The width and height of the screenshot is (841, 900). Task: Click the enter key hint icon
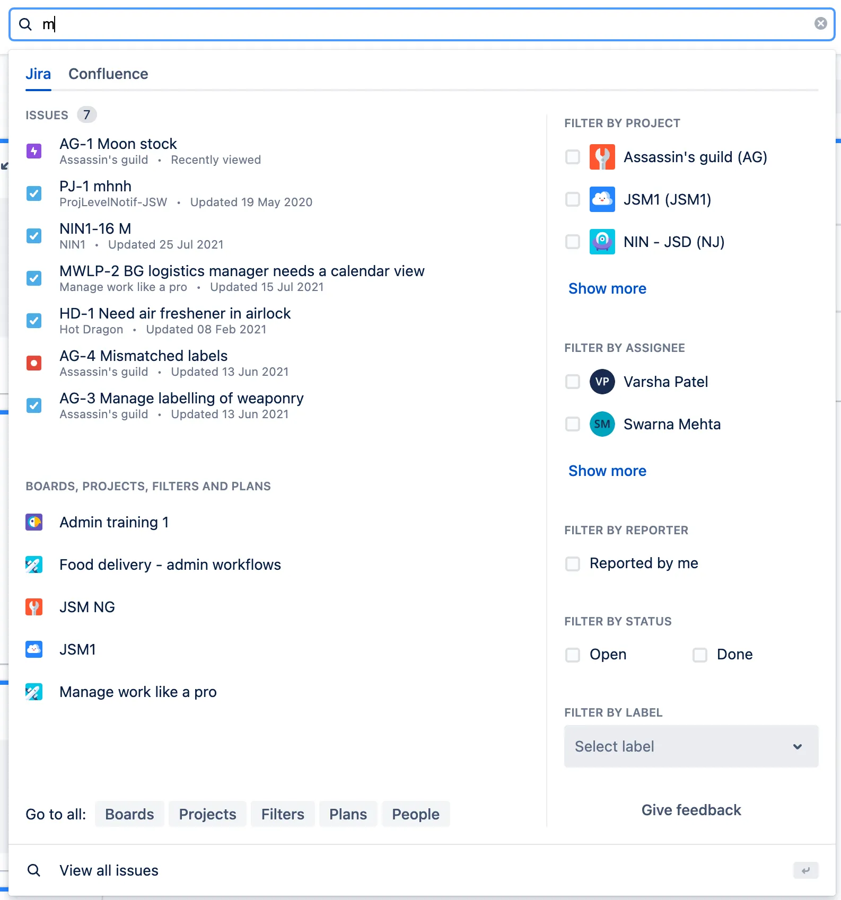(x=805, y=870)
